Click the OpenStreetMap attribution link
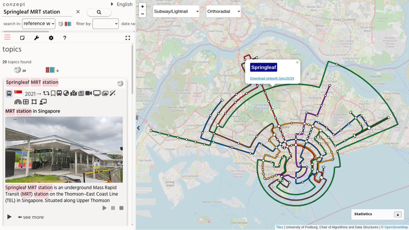This screenshot has width=409, height=230. [396, 227]
